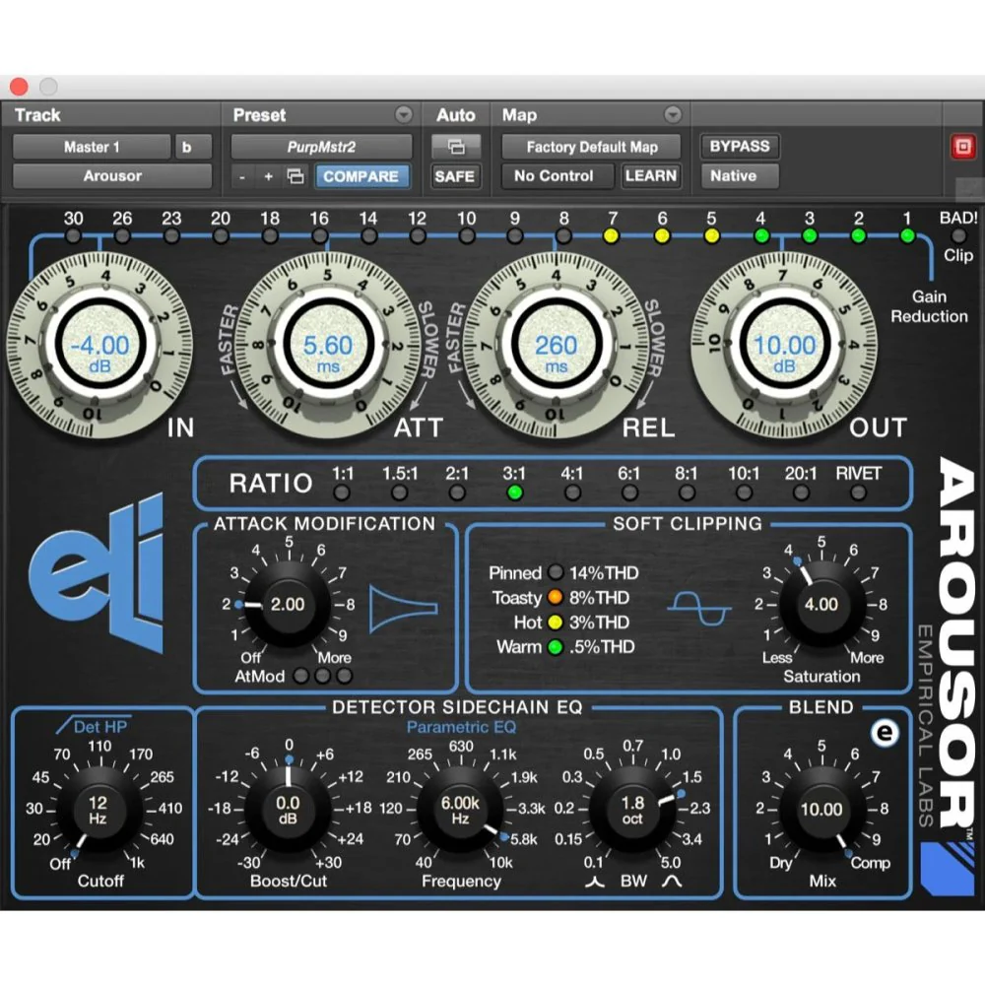Open the PurpMstr2 preset list
Image resolution: width=985 pixels, height=985 pixels.
322,147
